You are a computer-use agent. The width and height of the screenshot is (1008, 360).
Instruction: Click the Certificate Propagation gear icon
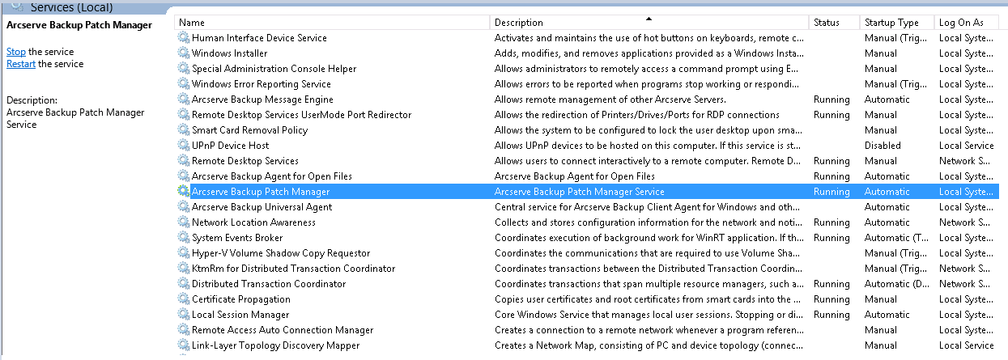coord(184,299)
